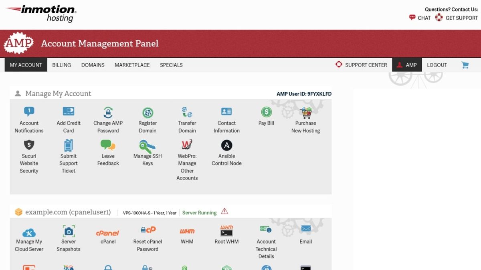Viewport: 481px width, 270px height.
Task: Open Server Snapshots
Action: coord(68,232)
